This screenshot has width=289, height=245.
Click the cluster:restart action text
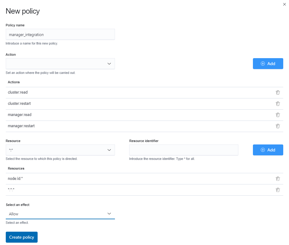[x=19, y=104]
